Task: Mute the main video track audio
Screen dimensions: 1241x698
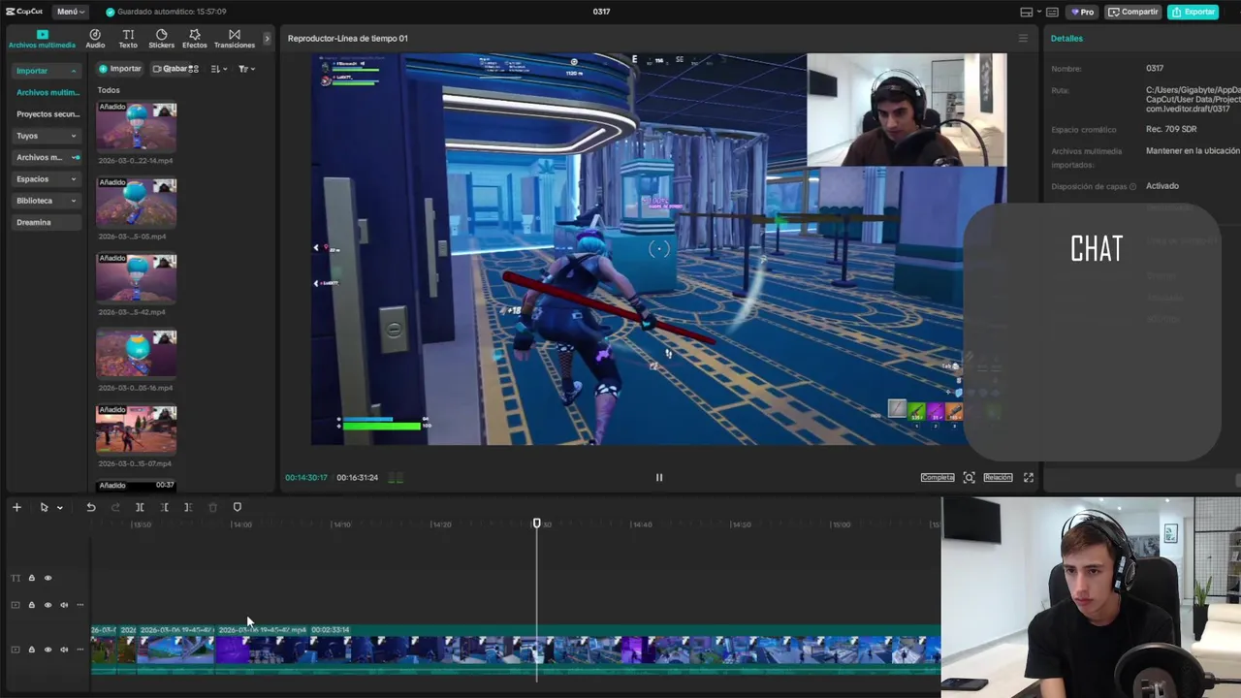Action: coord(64,650)
